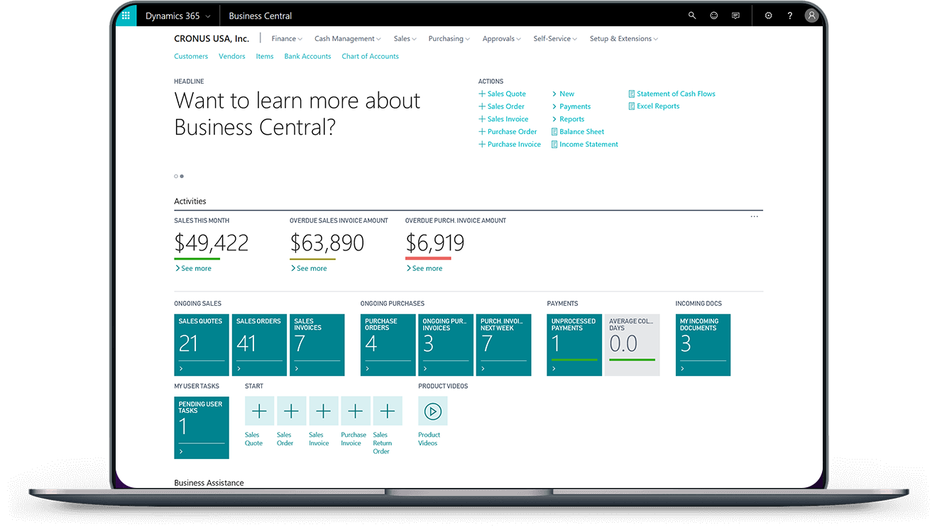Viewport: 937px width, 527px height.
Task: Open the app launcher waffle icon
Action: 126,16
